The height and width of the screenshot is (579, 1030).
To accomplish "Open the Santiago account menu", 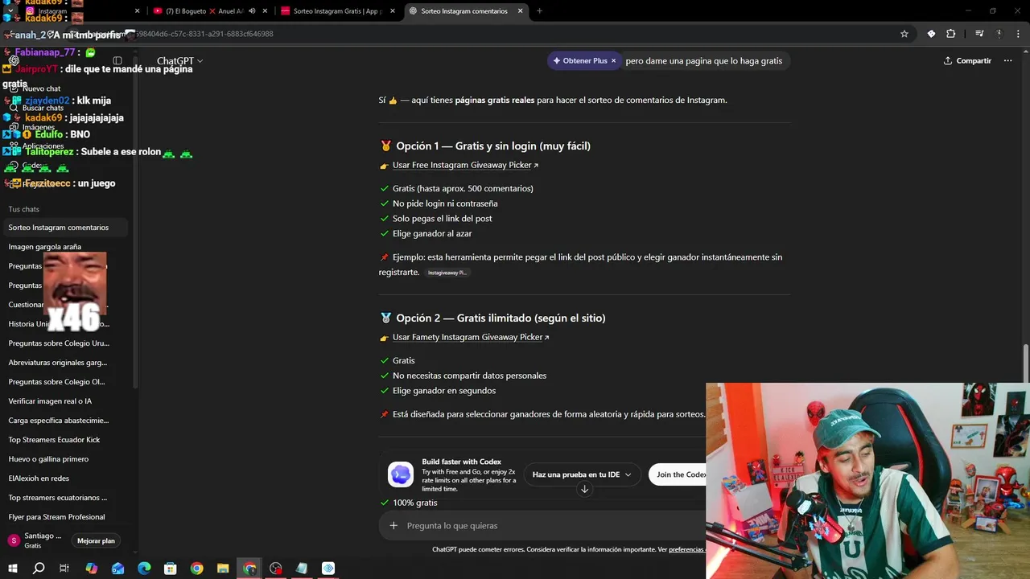I will tap(35, 540).
